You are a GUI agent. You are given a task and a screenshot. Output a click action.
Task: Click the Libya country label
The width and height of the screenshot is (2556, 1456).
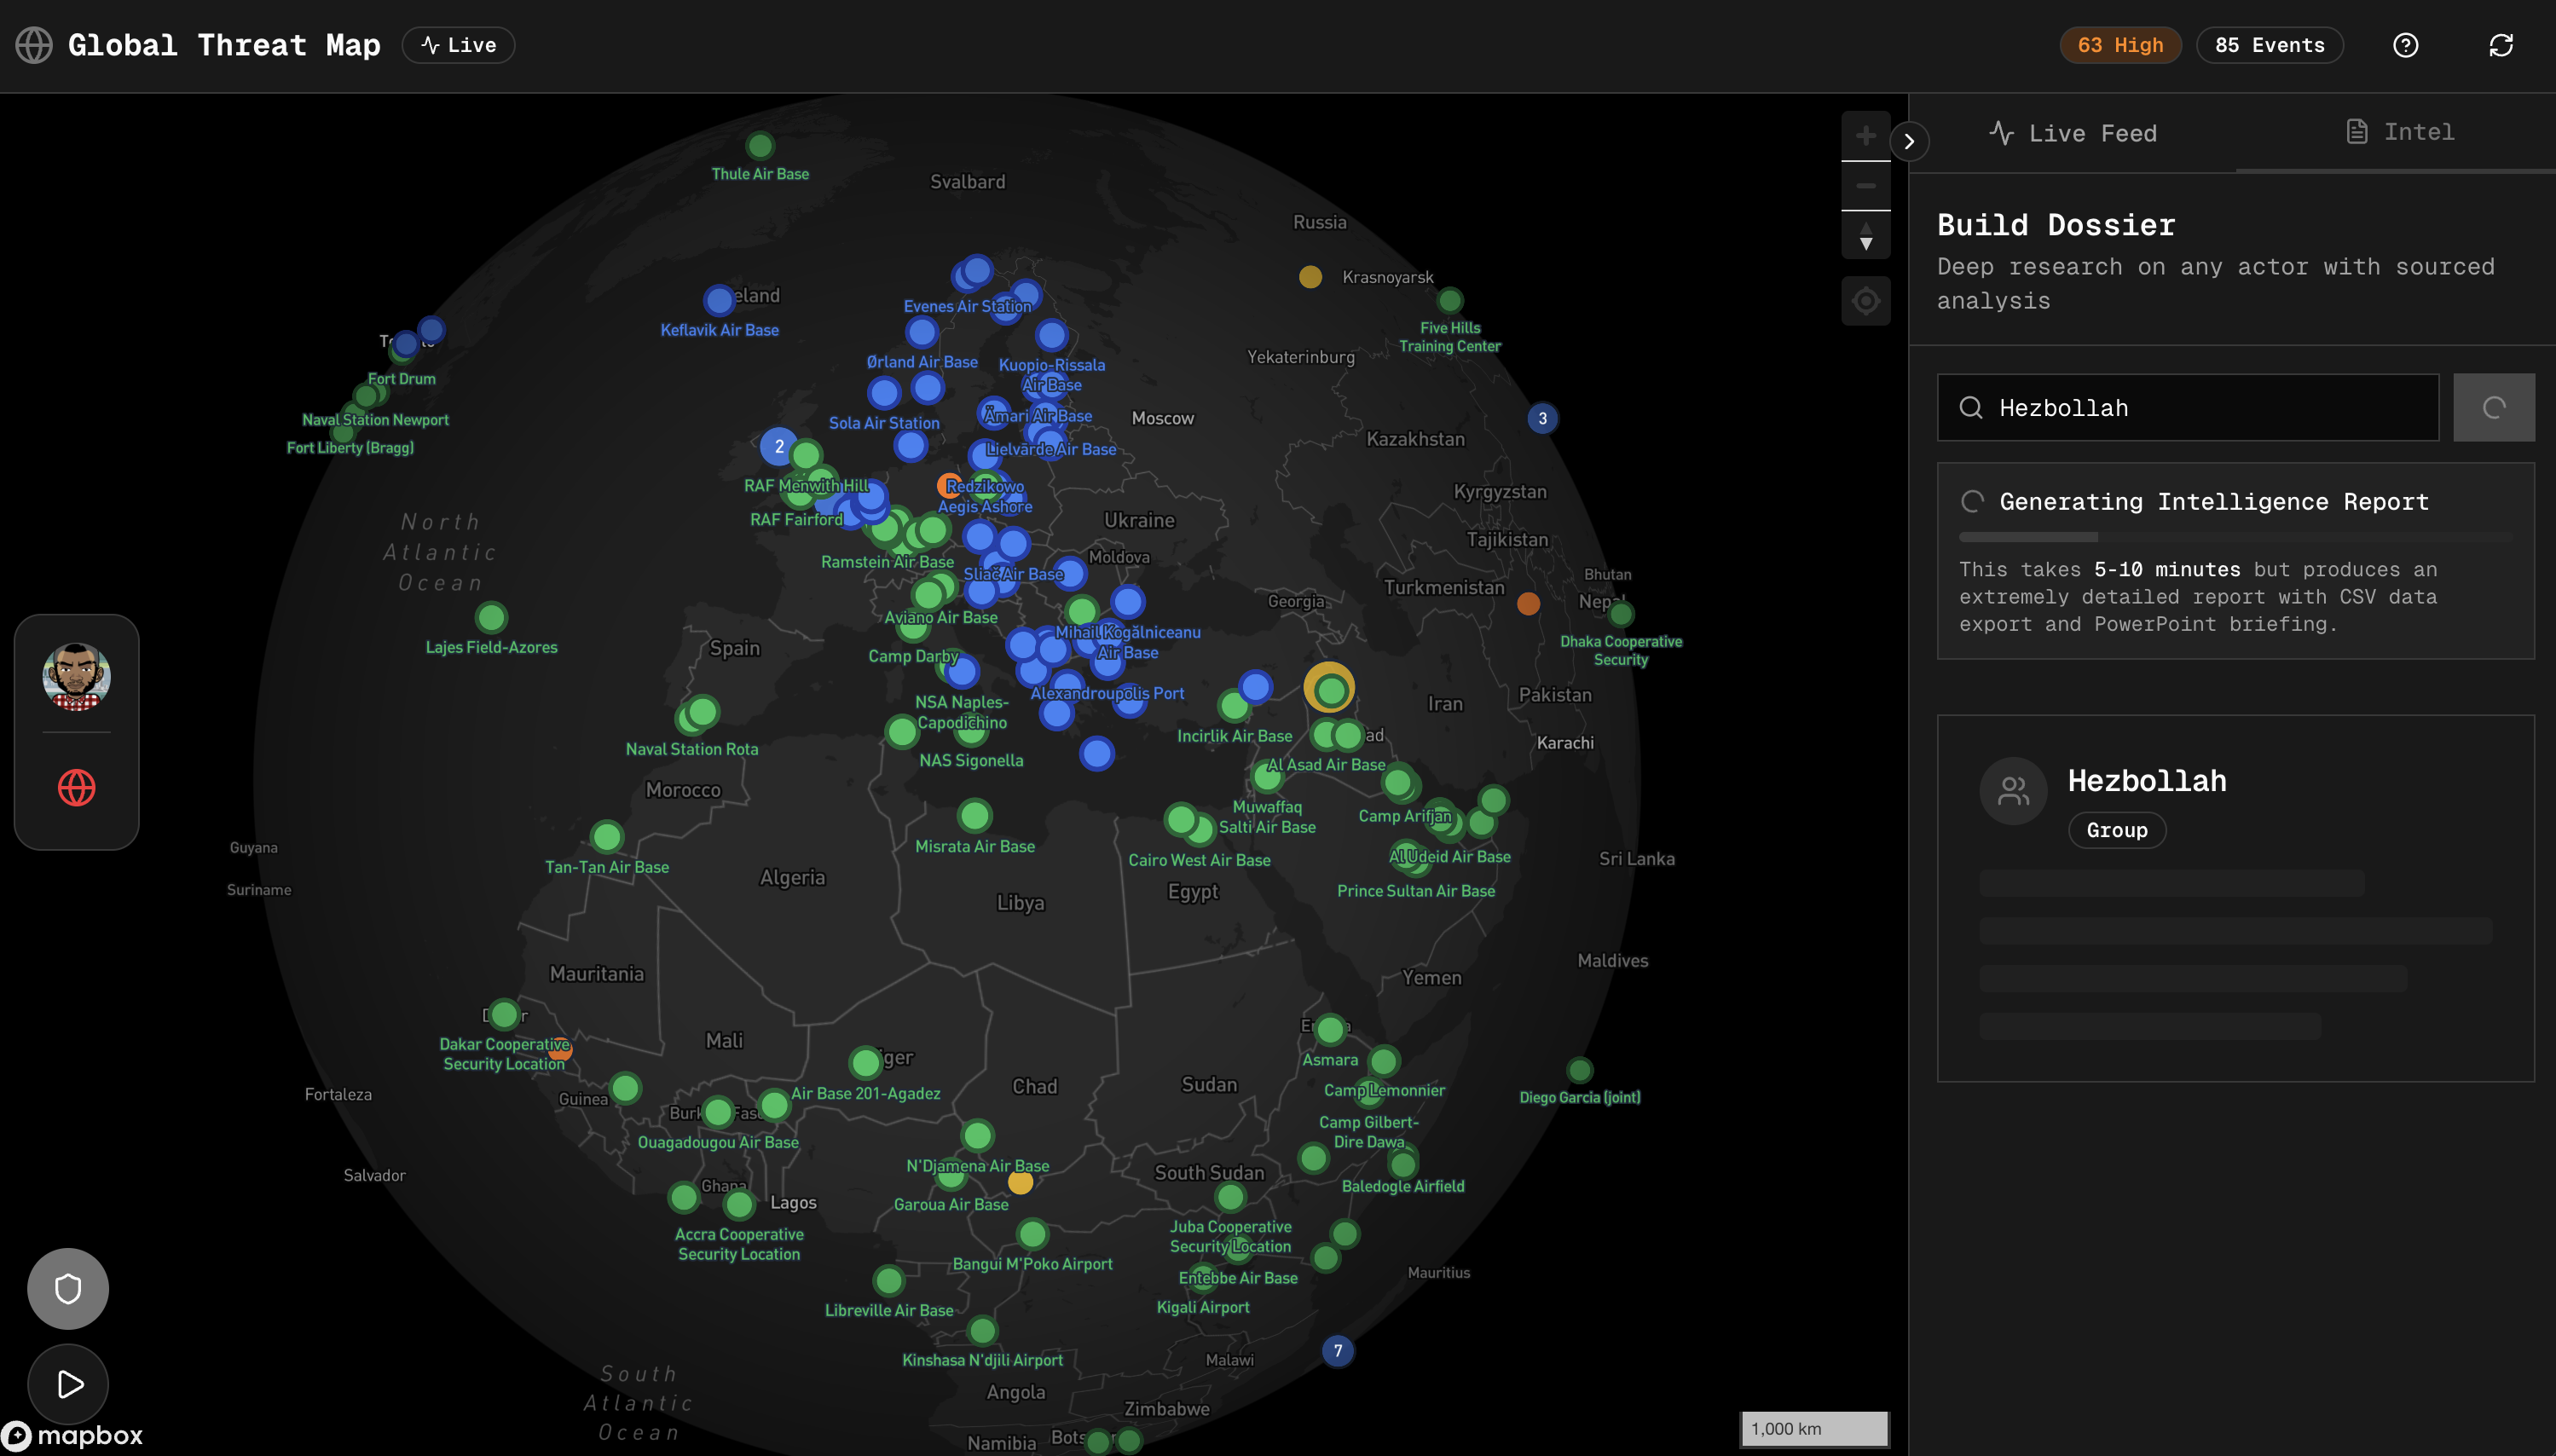(x=1020, y=903)
